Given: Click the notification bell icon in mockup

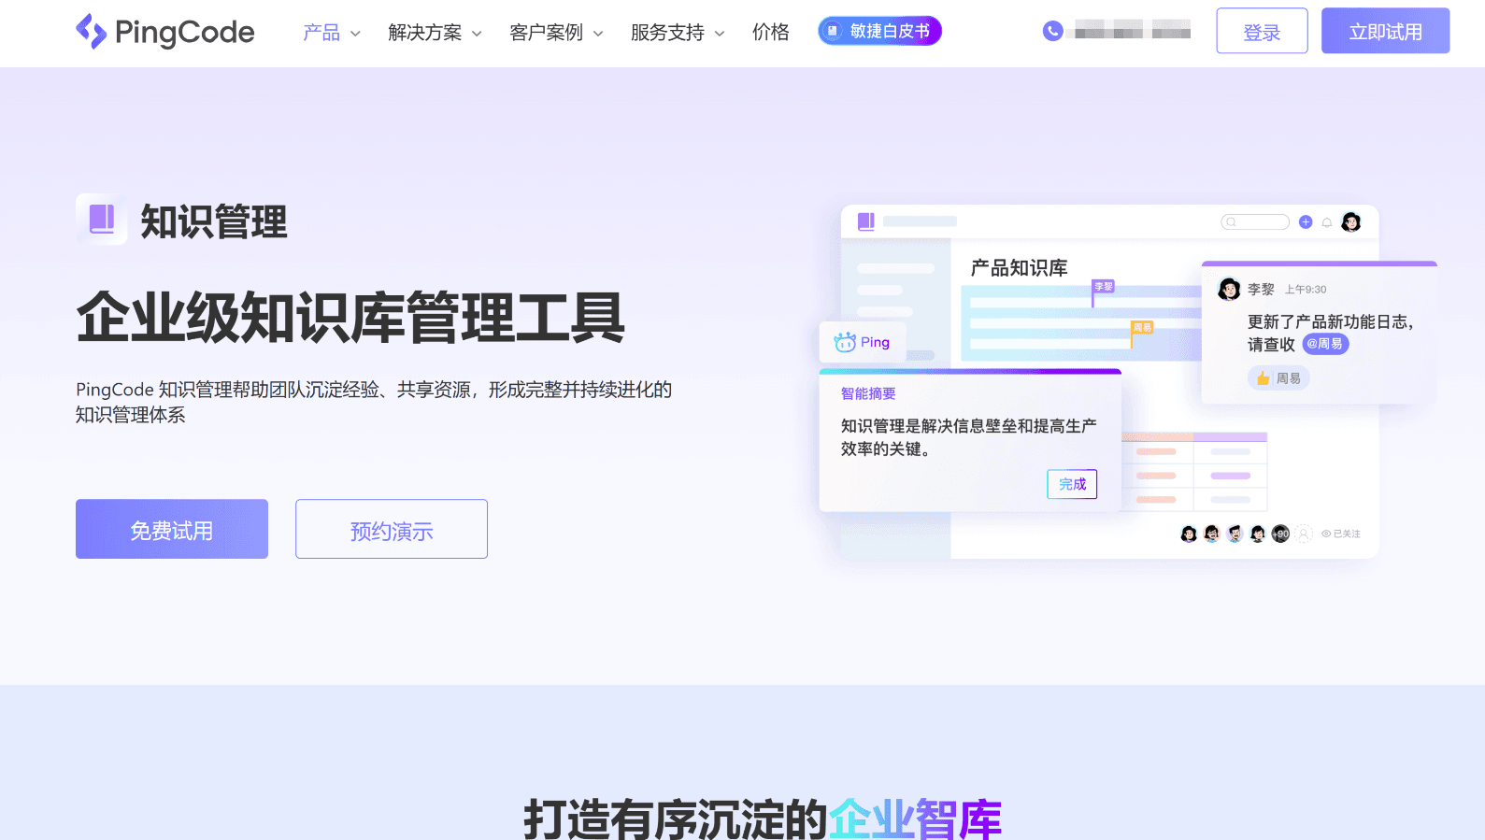Looking at the screenshot, I should [1327, 222].
